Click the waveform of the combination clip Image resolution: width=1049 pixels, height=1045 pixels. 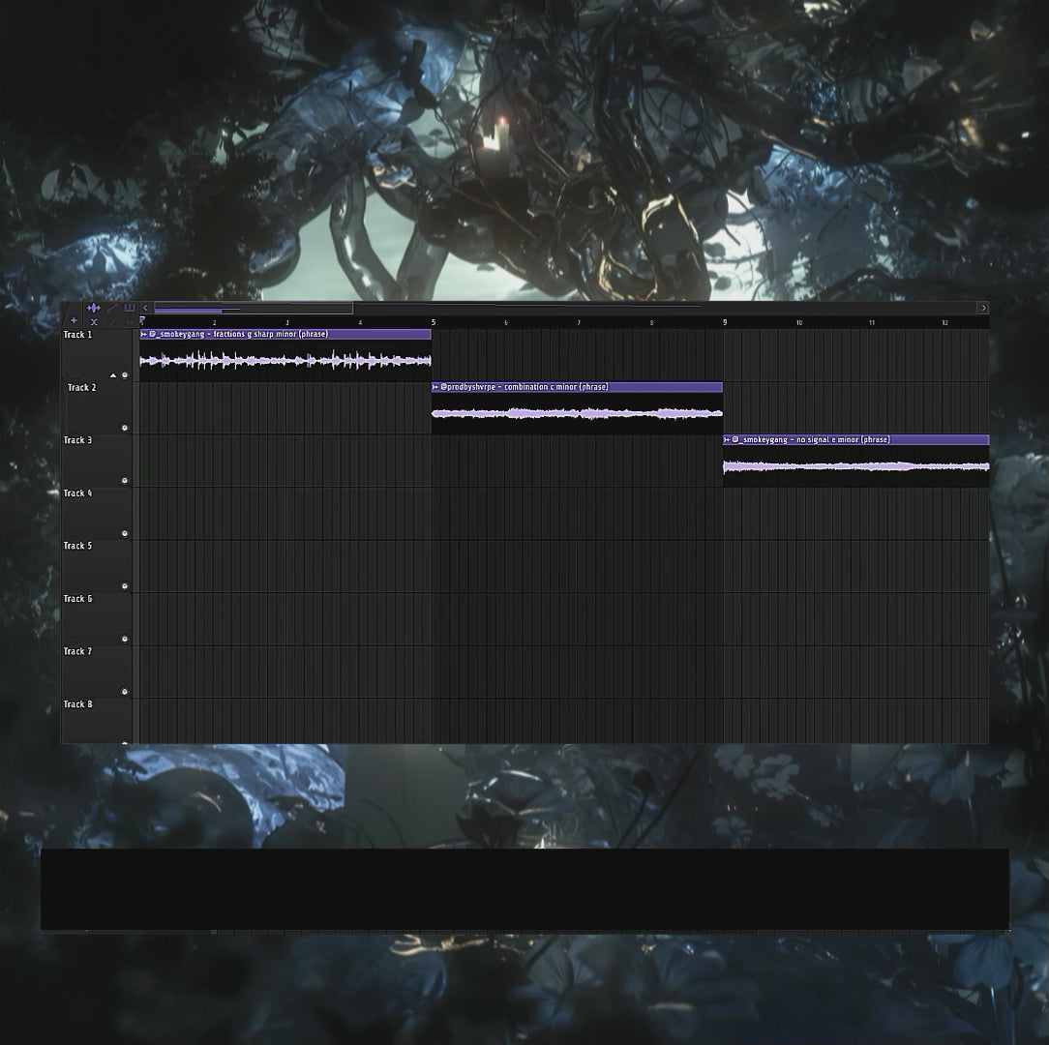(x=578, y=413)
